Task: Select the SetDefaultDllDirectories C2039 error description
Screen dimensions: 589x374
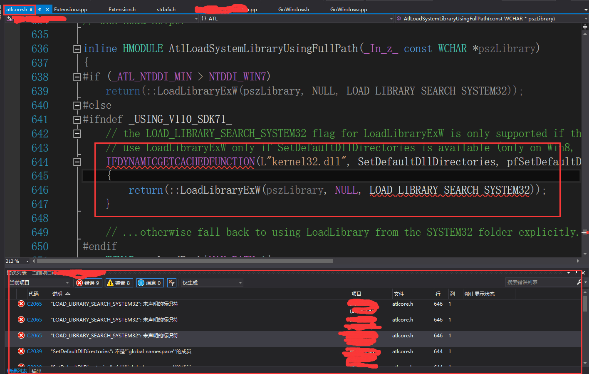Action: [121, 352]
